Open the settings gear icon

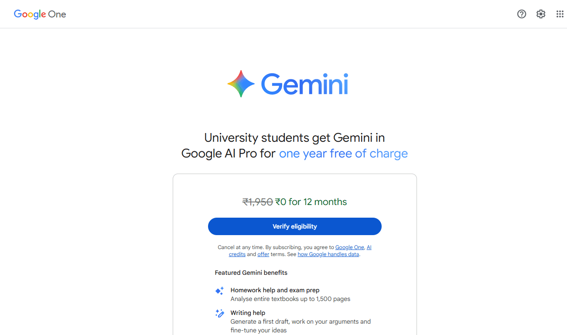[541, 14]
